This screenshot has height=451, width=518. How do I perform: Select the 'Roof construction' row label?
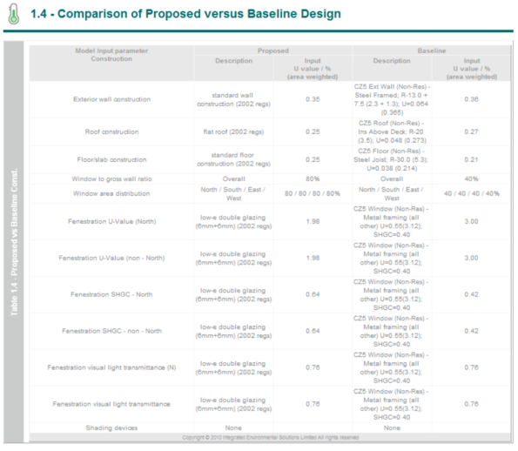point(111,131)
